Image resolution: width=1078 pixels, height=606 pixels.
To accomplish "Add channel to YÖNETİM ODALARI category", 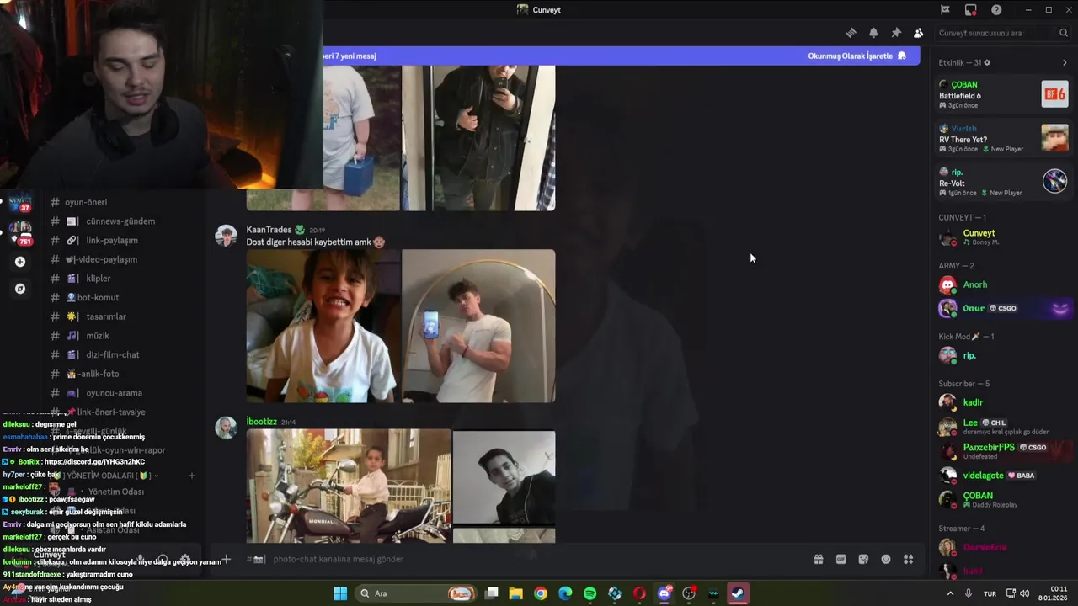I will pyautogui.click(x=191, y=476).
